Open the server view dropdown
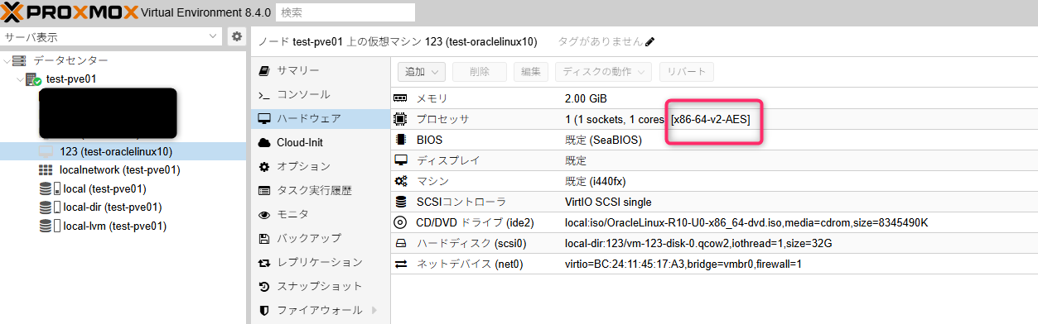Screen dimensions: 1038x324 112,37
